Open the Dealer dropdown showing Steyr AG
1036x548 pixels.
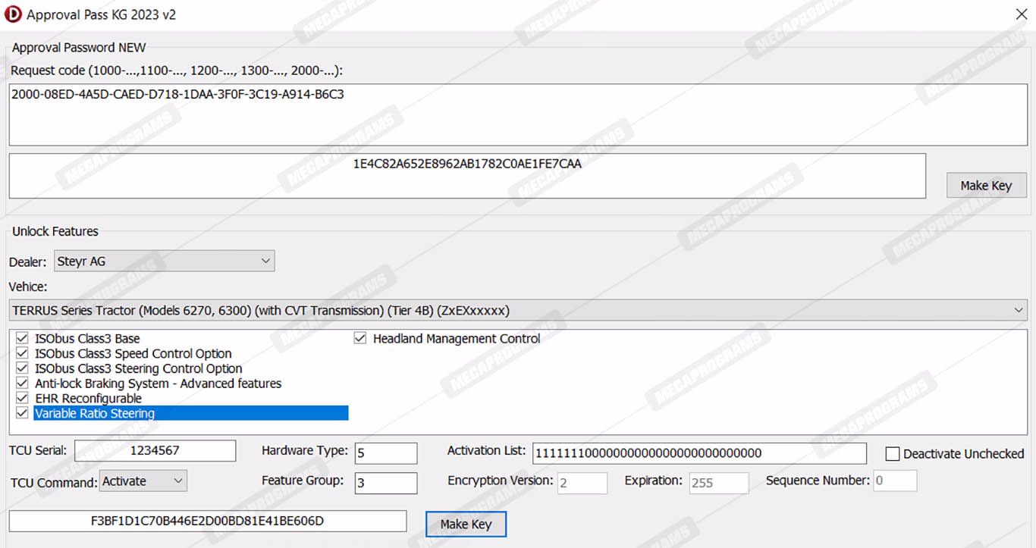(164, 261)
